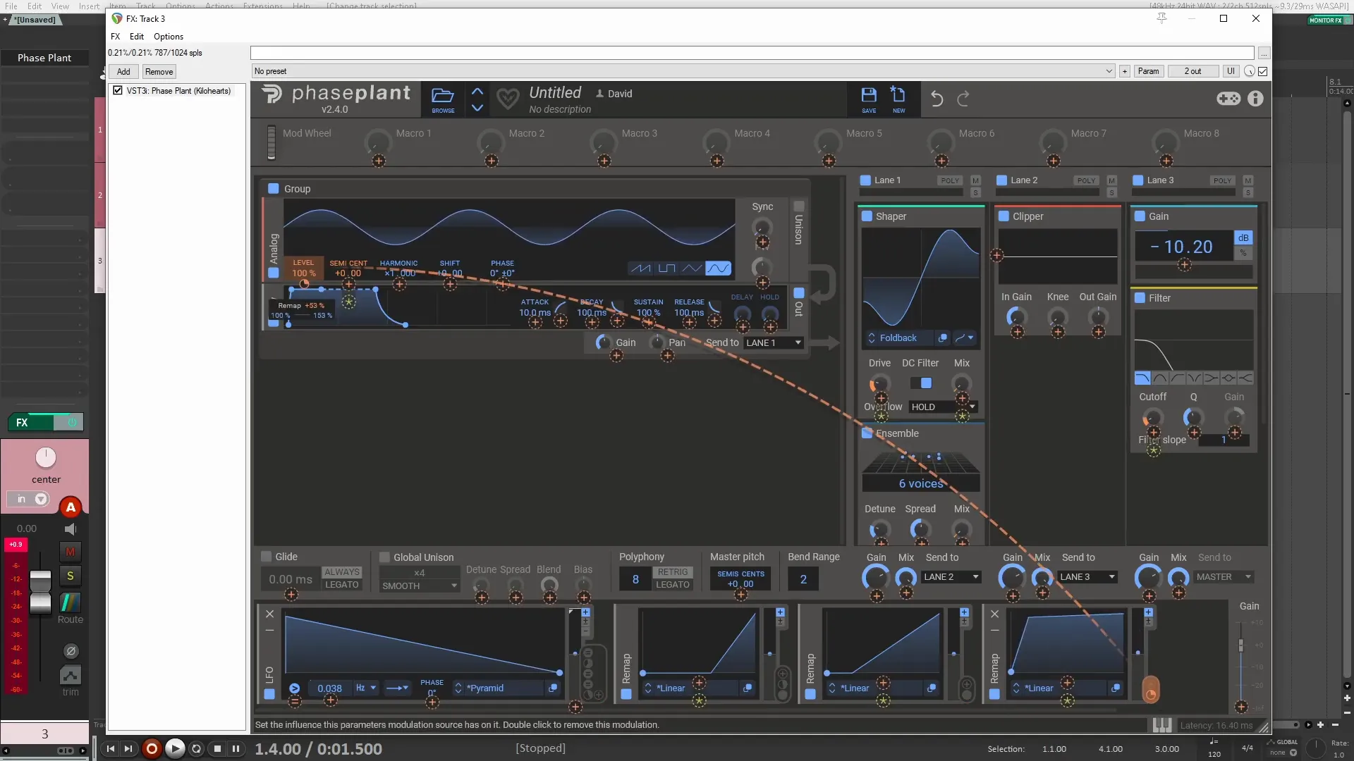This screenshot has height=761, width=1354.
Task: Open Lane 2 Send to LANE 3 dropdown
Action: pos(1087,577)
